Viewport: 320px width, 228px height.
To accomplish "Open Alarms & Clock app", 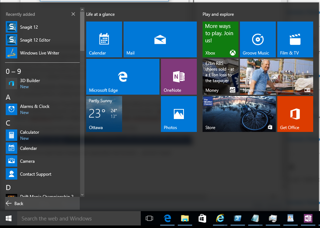I will (34, 109).
